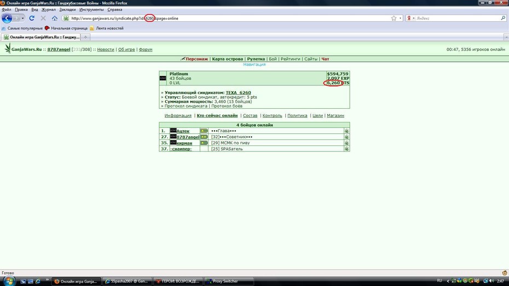Image resolution: width=509 pixels, height=286 pixels.
Task: Open the 8787angel profile link in header
Action: [x=59, y=49]
